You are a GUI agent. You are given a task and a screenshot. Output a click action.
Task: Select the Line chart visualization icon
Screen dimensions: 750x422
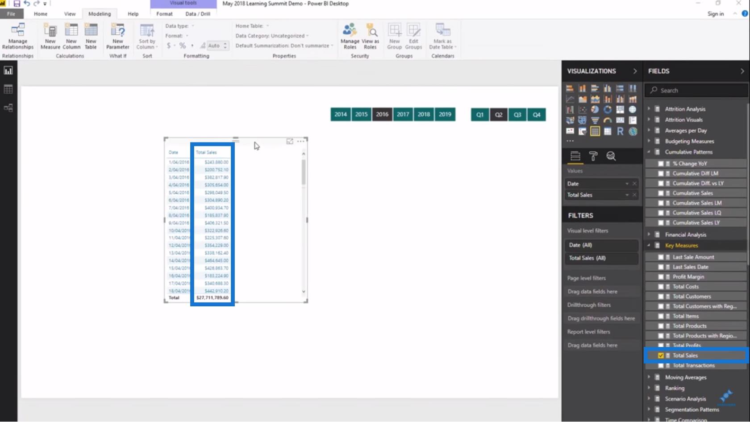[570, 99]
